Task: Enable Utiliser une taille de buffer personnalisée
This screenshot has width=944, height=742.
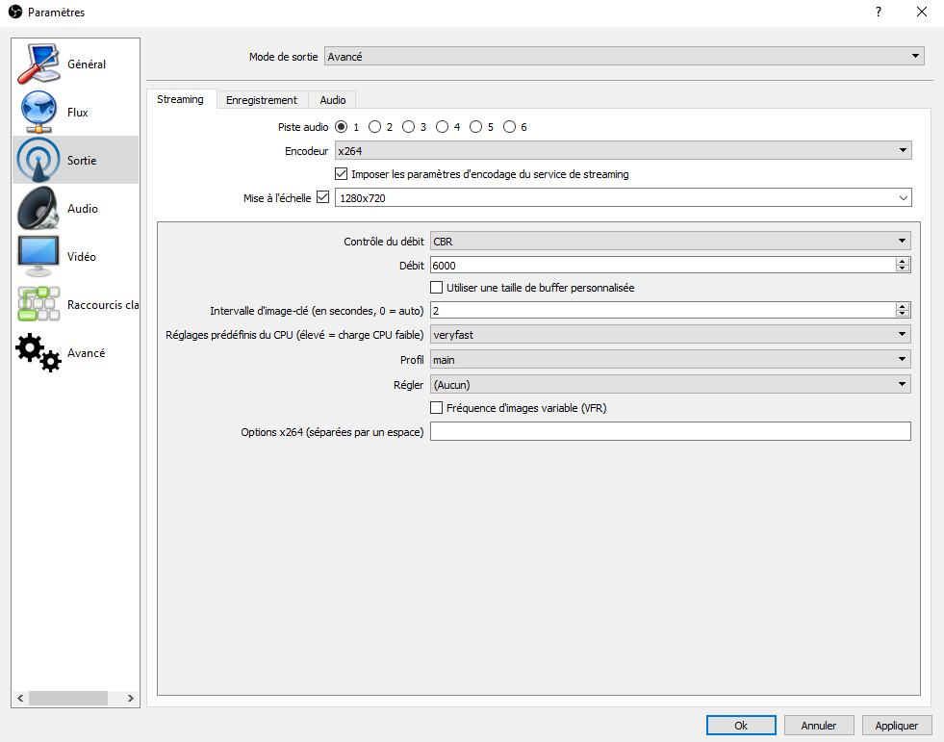Action: click(x=437, y=288)
